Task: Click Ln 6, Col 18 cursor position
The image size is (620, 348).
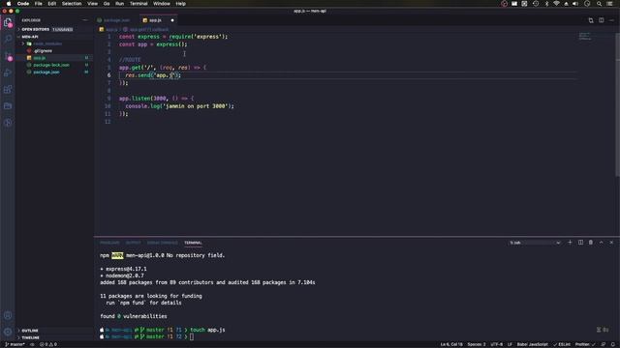Action: click(451, 344)
